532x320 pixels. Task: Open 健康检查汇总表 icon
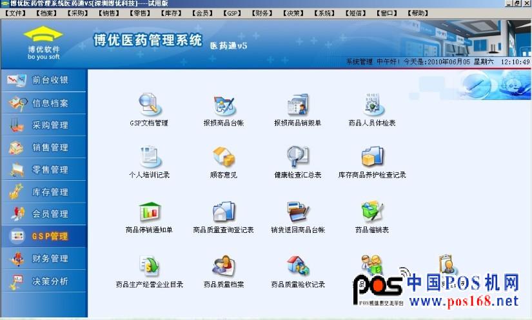297,157
